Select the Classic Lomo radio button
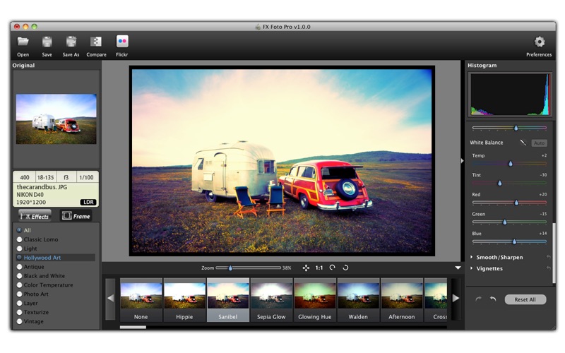 tap(20, 239)
